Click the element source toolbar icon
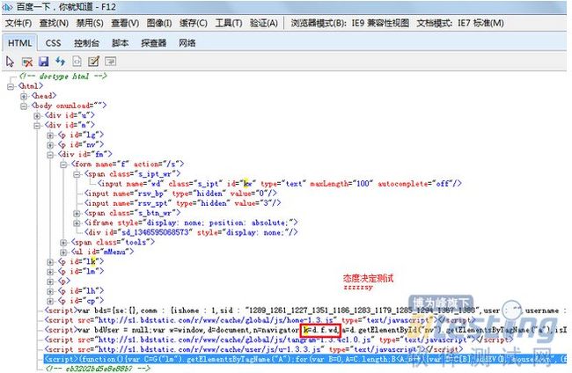Viewport: 572px width, 373px height. (x=77, y=62)
